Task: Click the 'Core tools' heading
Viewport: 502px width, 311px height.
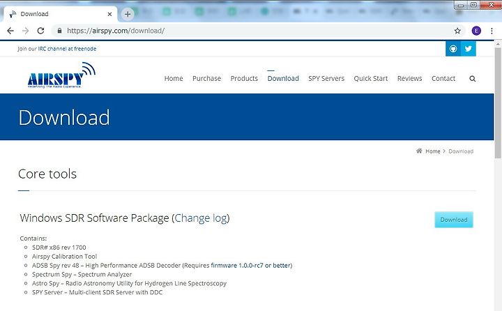Action: (x=47, y=174)
